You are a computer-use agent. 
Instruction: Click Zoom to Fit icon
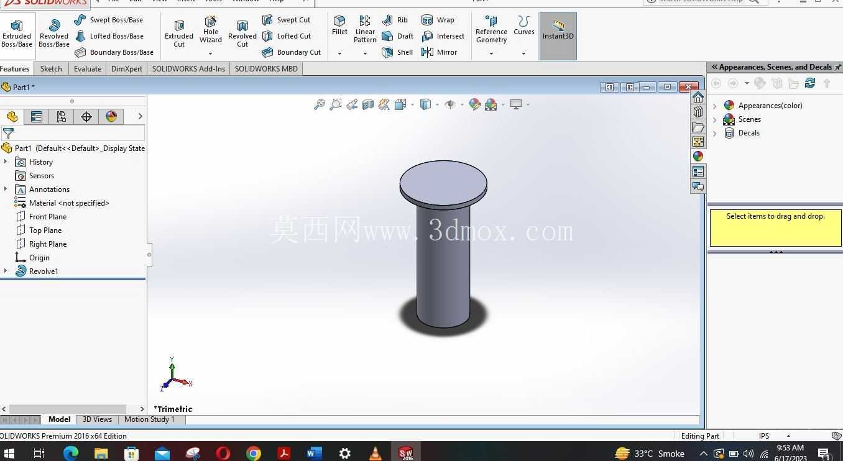320,104
